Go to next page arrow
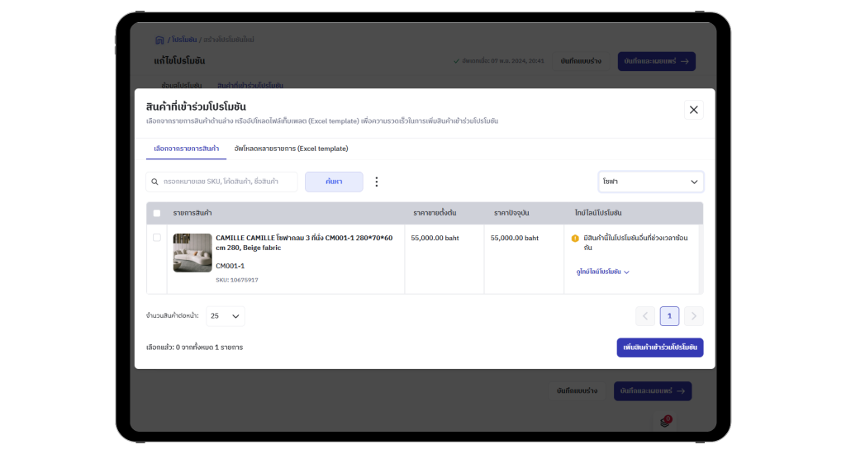846x454 pixels. coord(694,316)
